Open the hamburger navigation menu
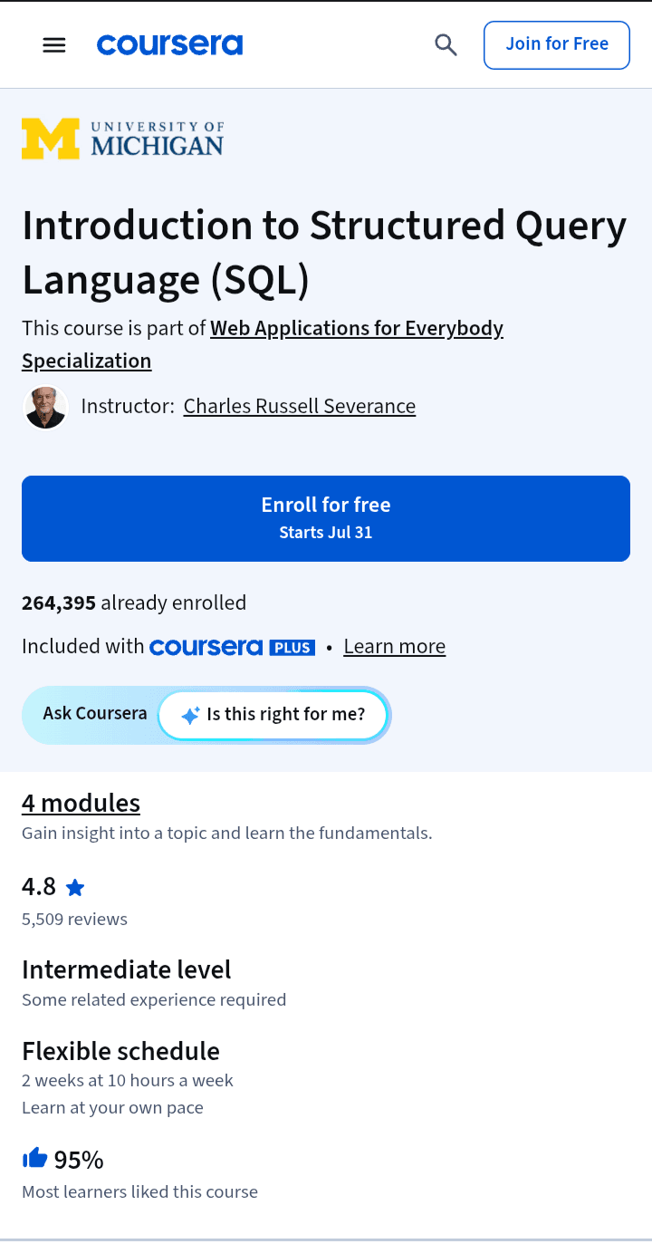Image resolution: width=652 pixels, height=1244 pixels. click(54, 44)
